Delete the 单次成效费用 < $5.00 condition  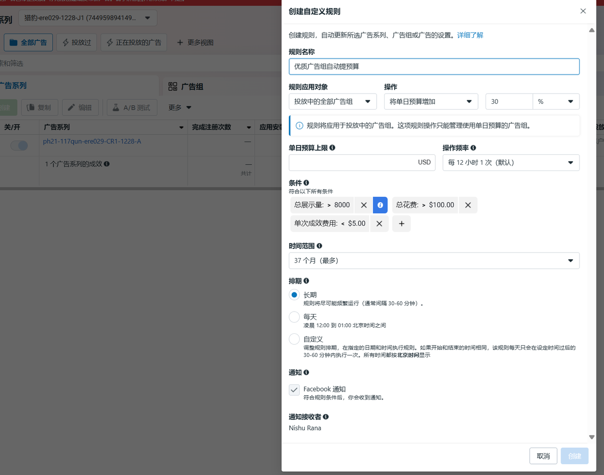tap(379, 223)
